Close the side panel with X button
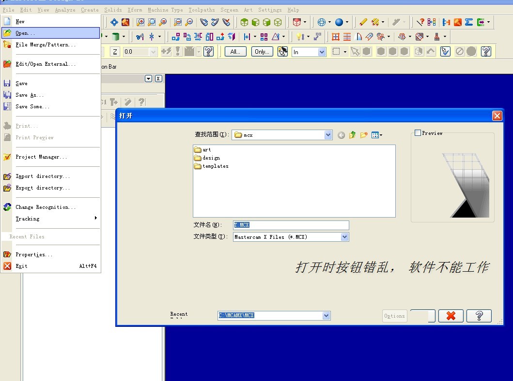Image resolution: width=513 pixels, height=381 pixels. [x=158, y=79]
